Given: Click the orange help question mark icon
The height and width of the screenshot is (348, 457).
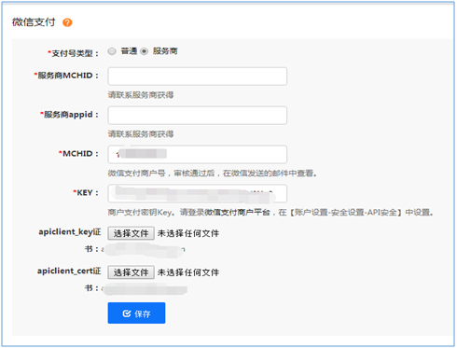Looking at the screenshot, I should [67, 22].
